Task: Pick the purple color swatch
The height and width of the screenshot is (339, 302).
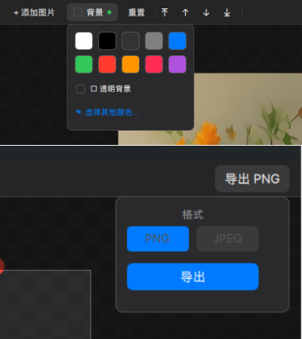Action: pos(177,64)
